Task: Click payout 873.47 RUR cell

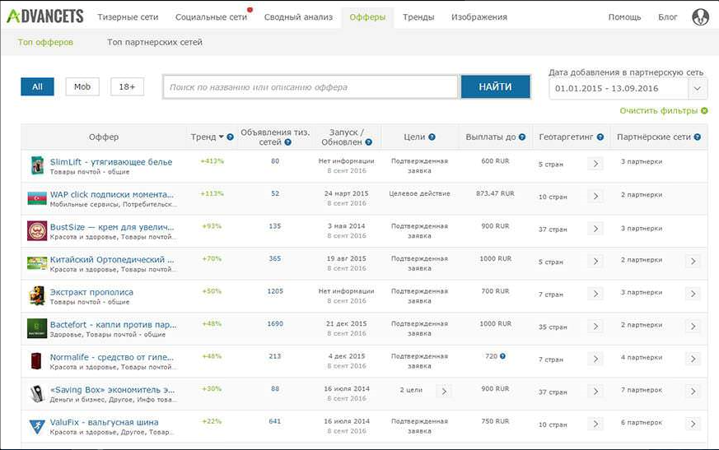Action: tap(495, 193)
